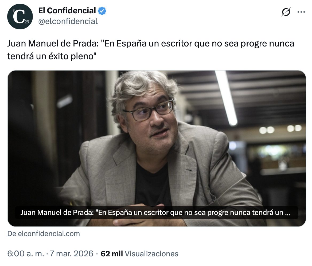Click 'éxito pleno' in the tweet text
This screenshot has height=266, width=312.
(72, 56)
